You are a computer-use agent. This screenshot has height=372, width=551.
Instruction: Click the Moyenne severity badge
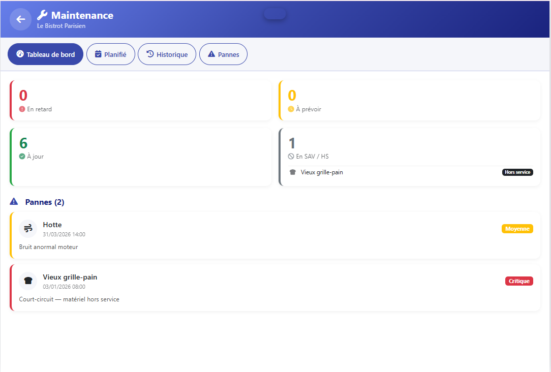(x=517, y=229)
